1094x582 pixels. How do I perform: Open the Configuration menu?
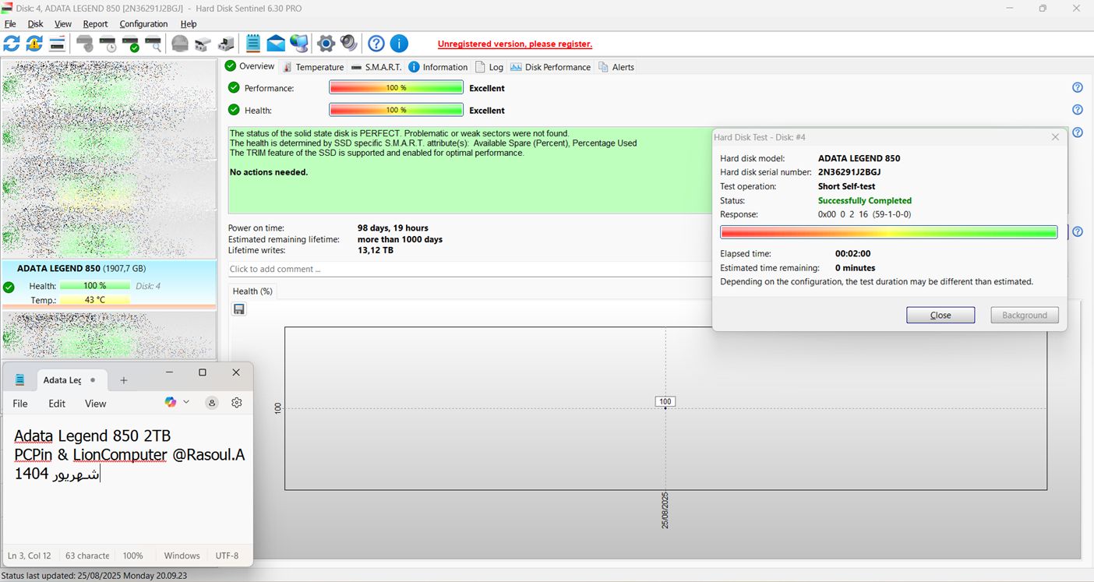pos(143,24)
